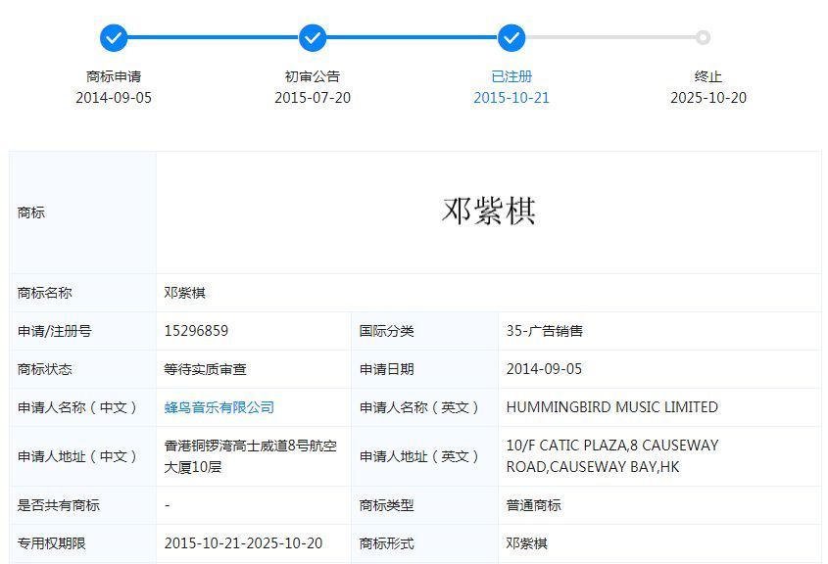Click the 申请人地址（中文） label
This screenshot has height=564, width=828.
[x=77, y=456]
